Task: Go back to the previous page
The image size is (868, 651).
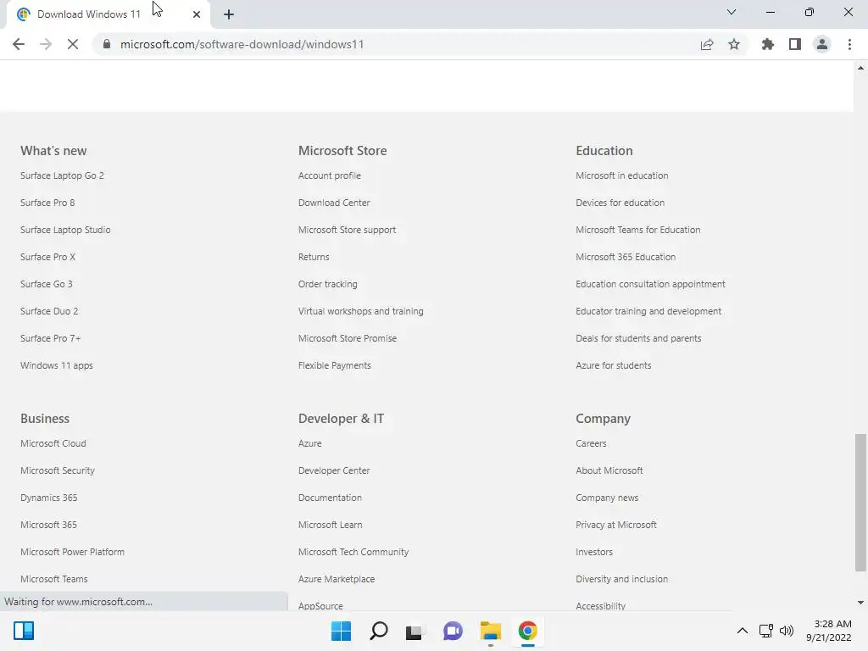Action: pyautogui.click(x=19, y=44)
